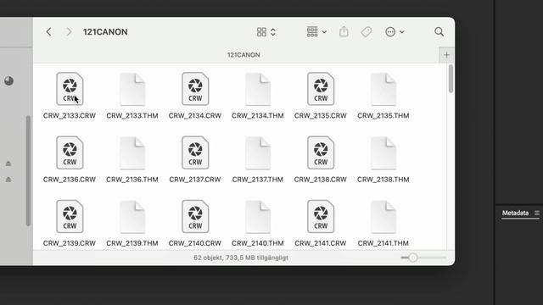The image size is (543, 305).
Task: Open the group-by options button
Action: click(312, 32)
